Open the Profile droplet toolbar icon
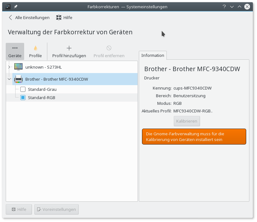257x222 pixels. [35, 48]
